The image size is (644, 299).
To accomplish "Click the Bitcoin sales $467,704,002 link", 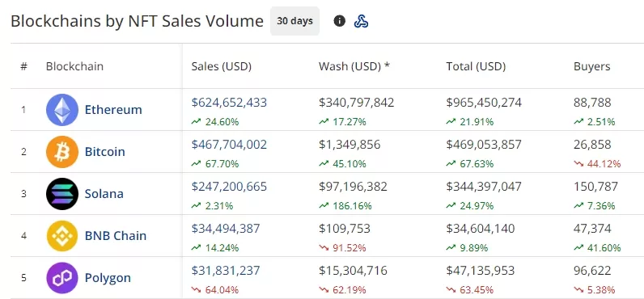I will tap(229, 145).
